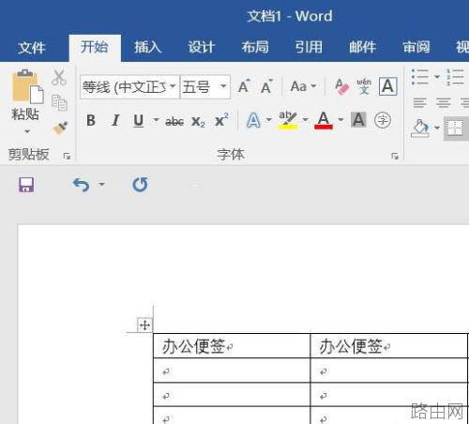
Task: Open the Font dialog launcher
Action: click(395, 156)
